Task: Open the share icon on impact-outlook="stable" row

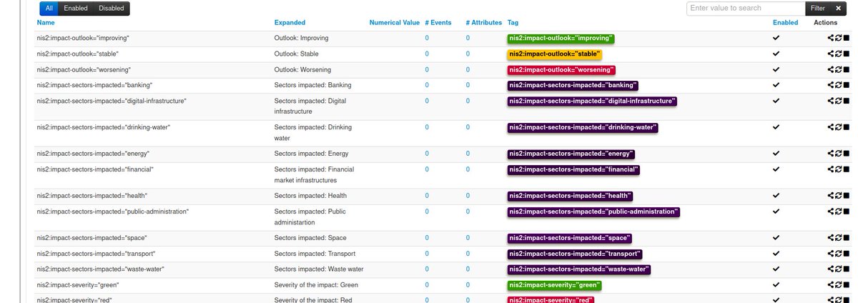Action: (831, 54)
